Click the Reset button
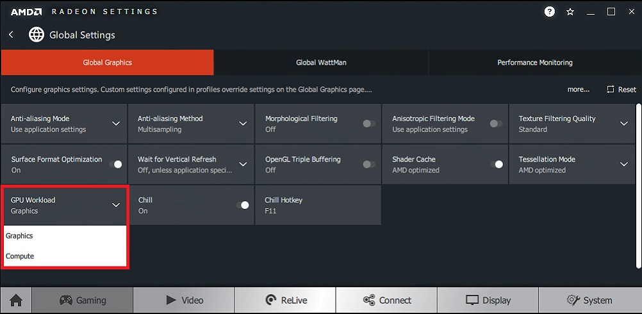The image size is (642, 314). [x=621, y=89]
